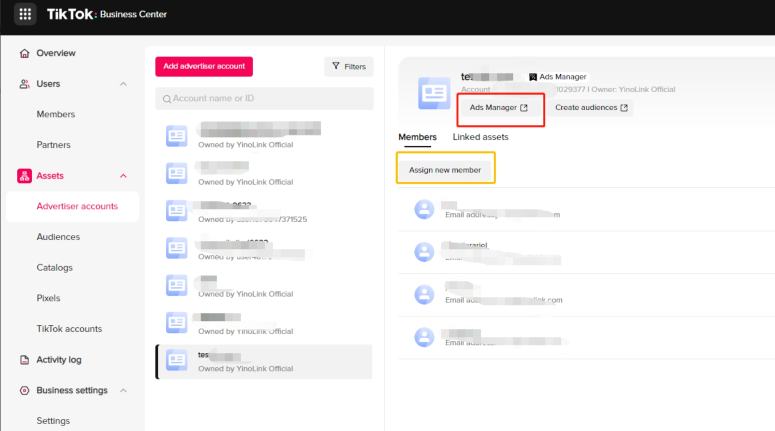775x431 pixels.
Task: Click the account icon of the 'tes' row
Action: coord(177,360)
